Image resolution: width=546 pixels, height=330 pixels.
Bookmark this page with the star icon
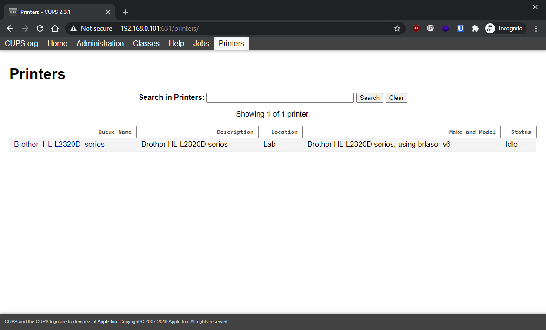397,28
